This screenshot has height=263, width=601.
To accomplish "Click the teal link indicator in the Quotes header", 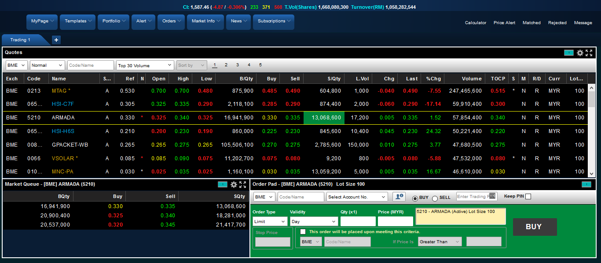I will (x=568, y=53).
